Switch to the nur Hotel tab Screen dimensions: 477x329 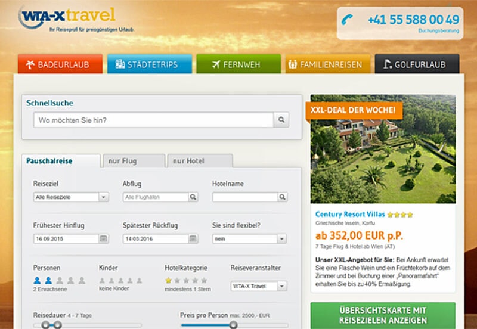point(199,161)
